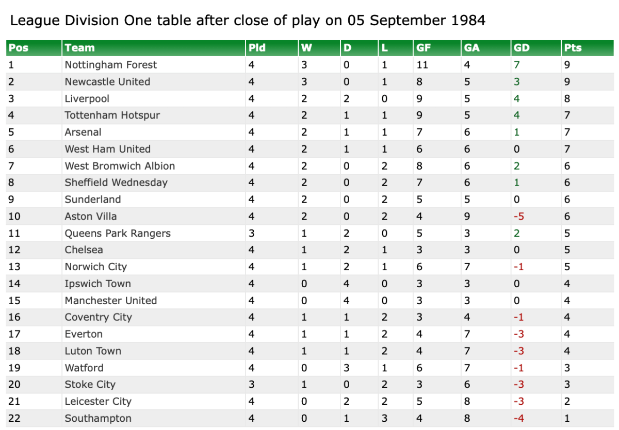Click the GF column header
Screen dimensions: 619x430
point(423,48)
